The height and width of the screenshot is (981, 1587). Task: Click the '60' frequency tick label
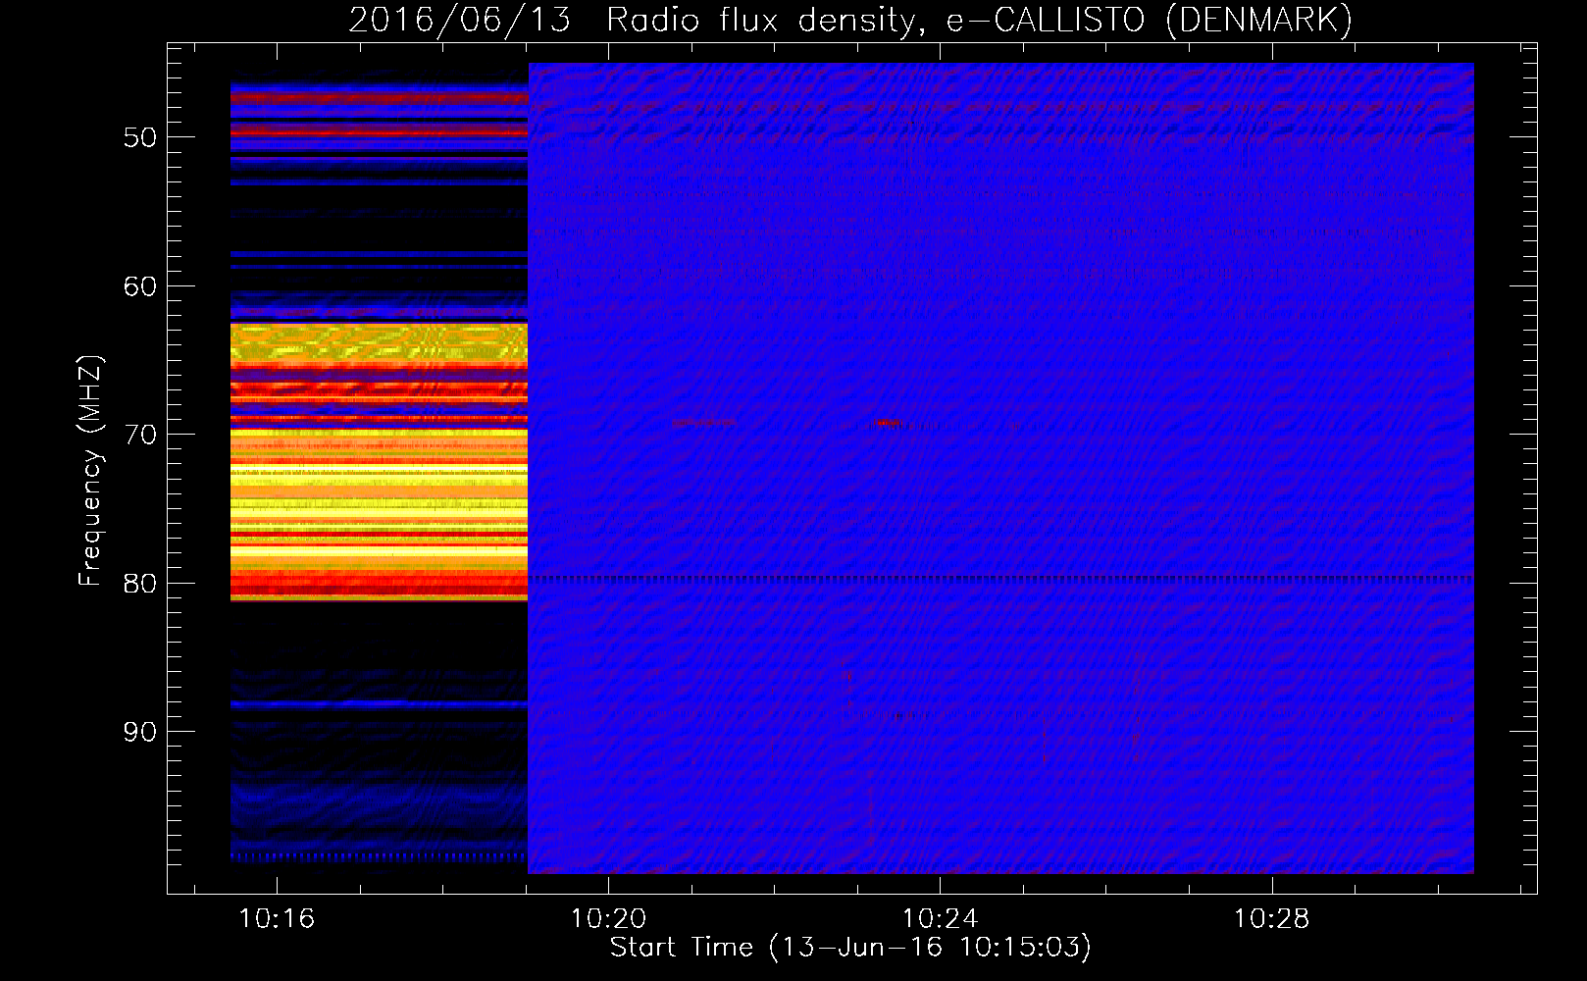click(140, 286)
